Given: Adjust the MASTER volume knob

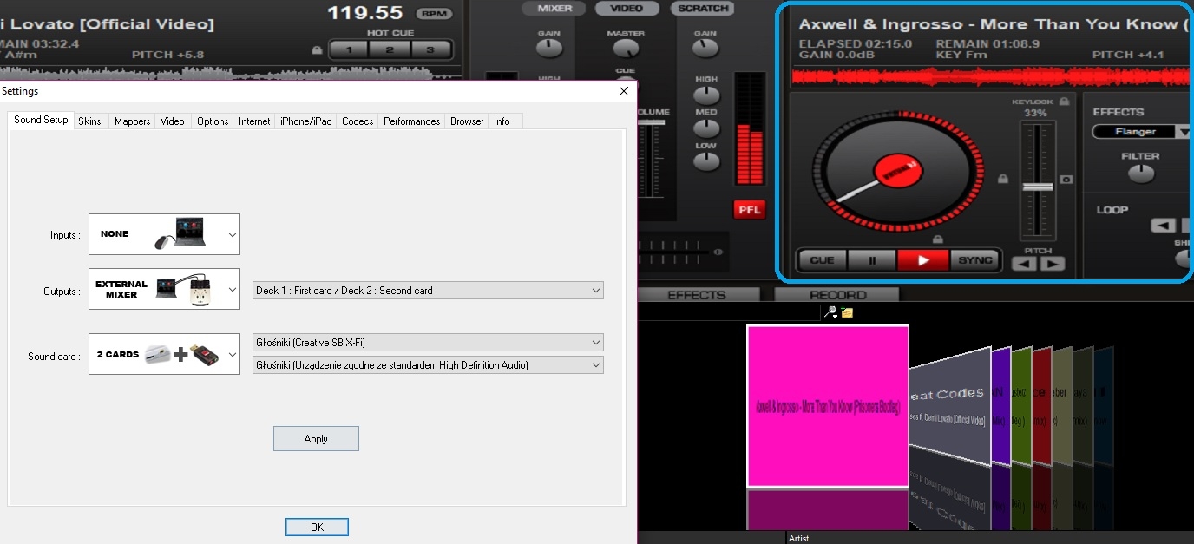Looking at the screenshot, I should pos(626,48).
